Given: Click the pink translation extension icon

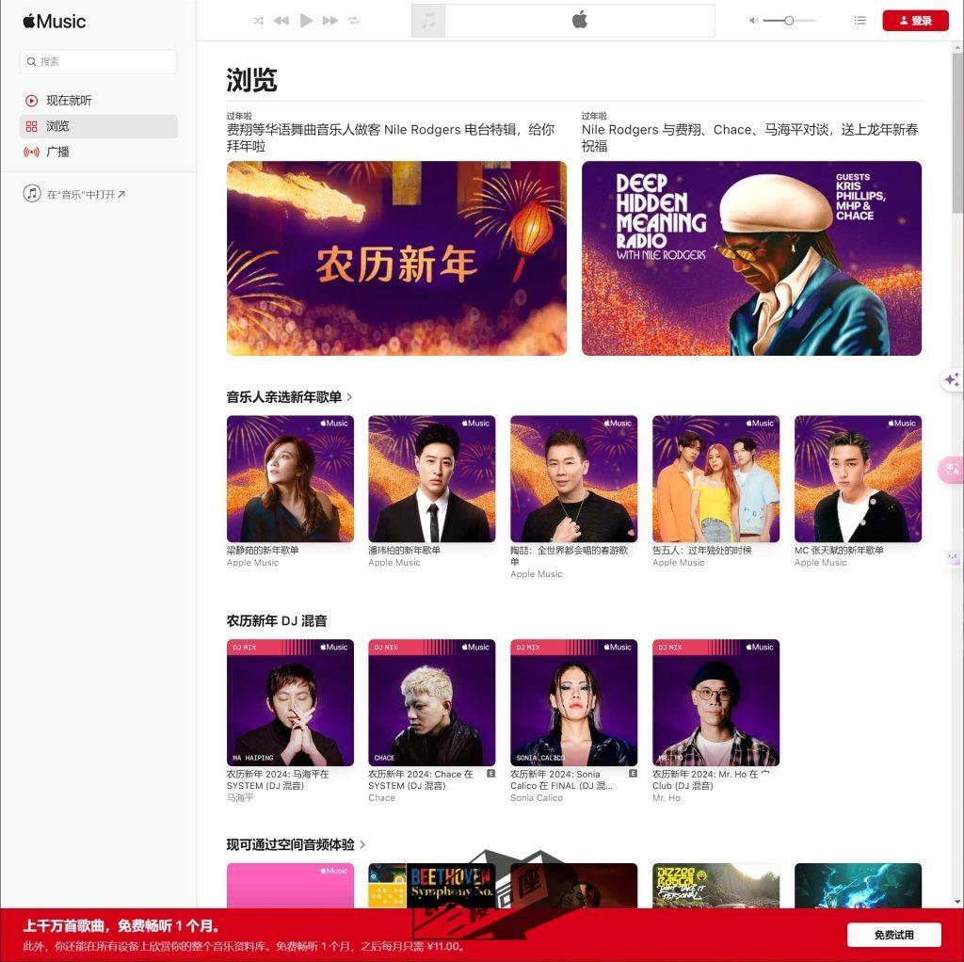Looking at the screenshot, I should click(953, 470).
